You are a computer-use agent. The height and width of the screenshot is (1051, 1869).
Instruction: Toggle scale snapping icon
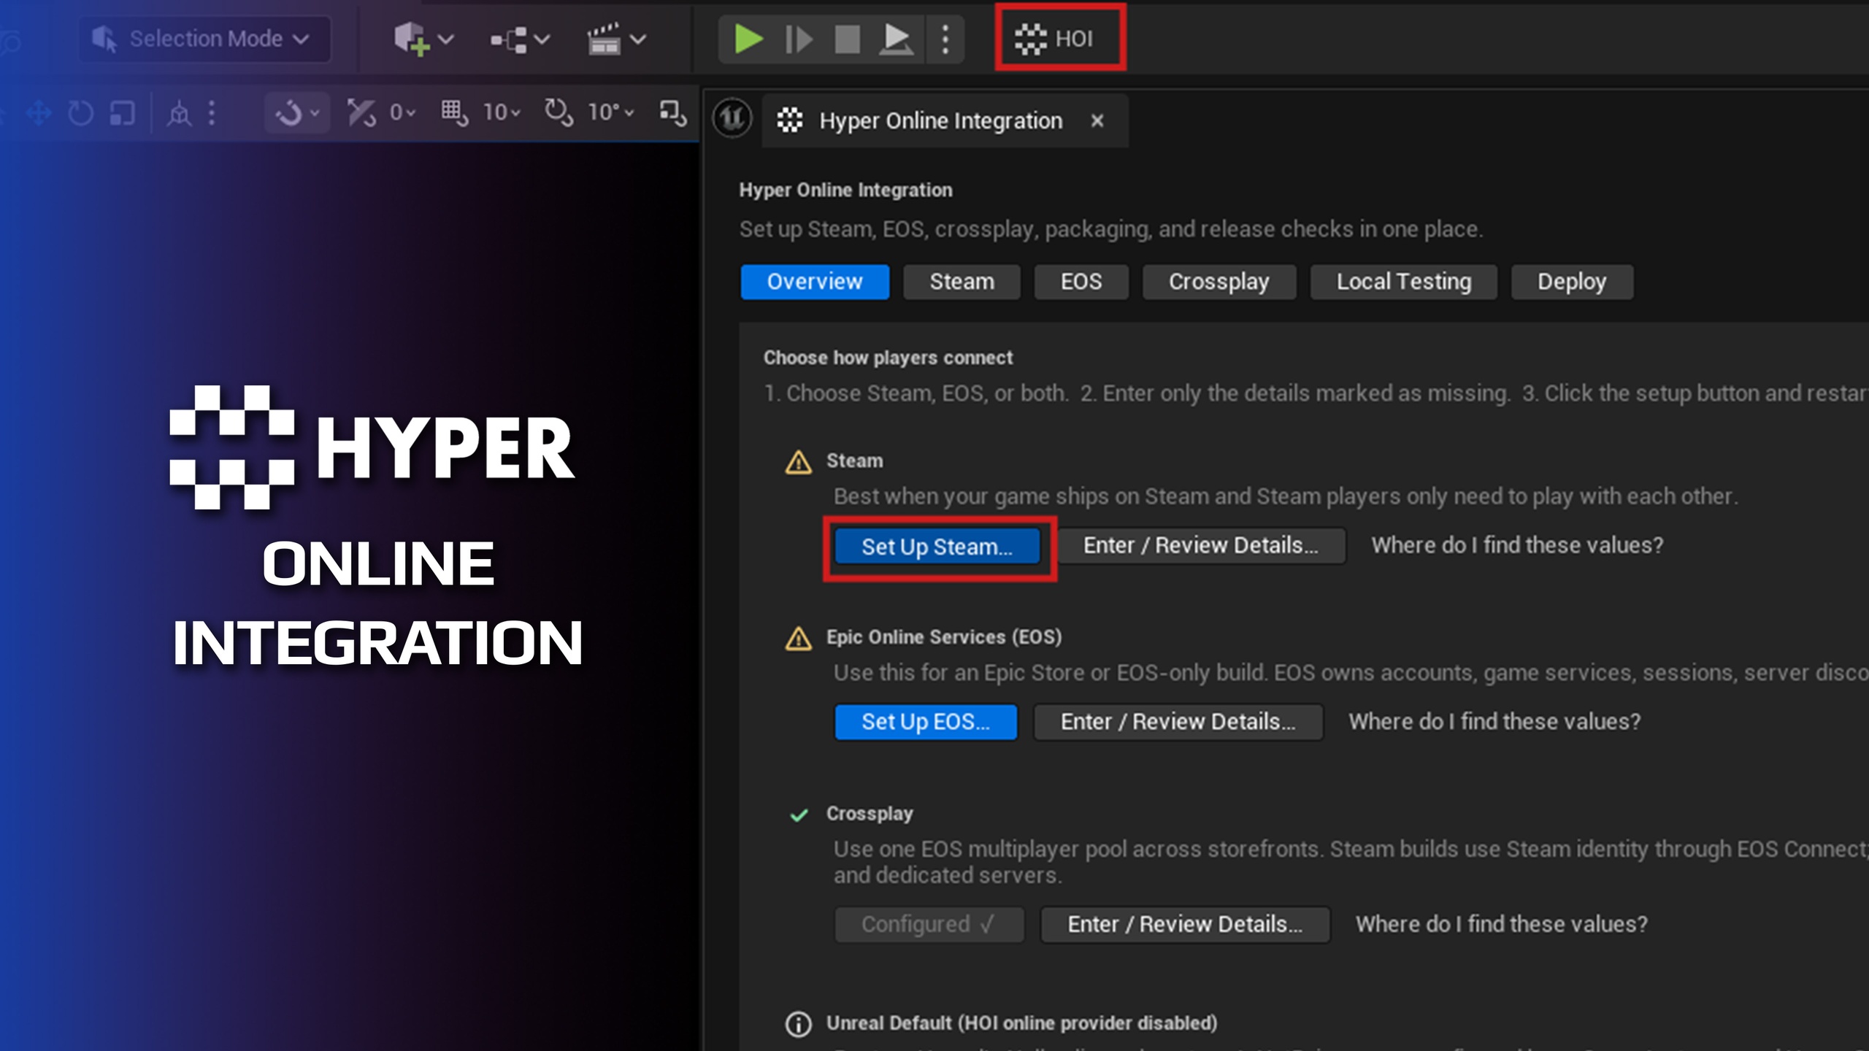coord(672,113)
